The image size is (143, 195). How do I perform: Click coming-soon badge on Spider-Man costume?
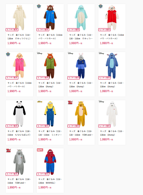[43, 174]
